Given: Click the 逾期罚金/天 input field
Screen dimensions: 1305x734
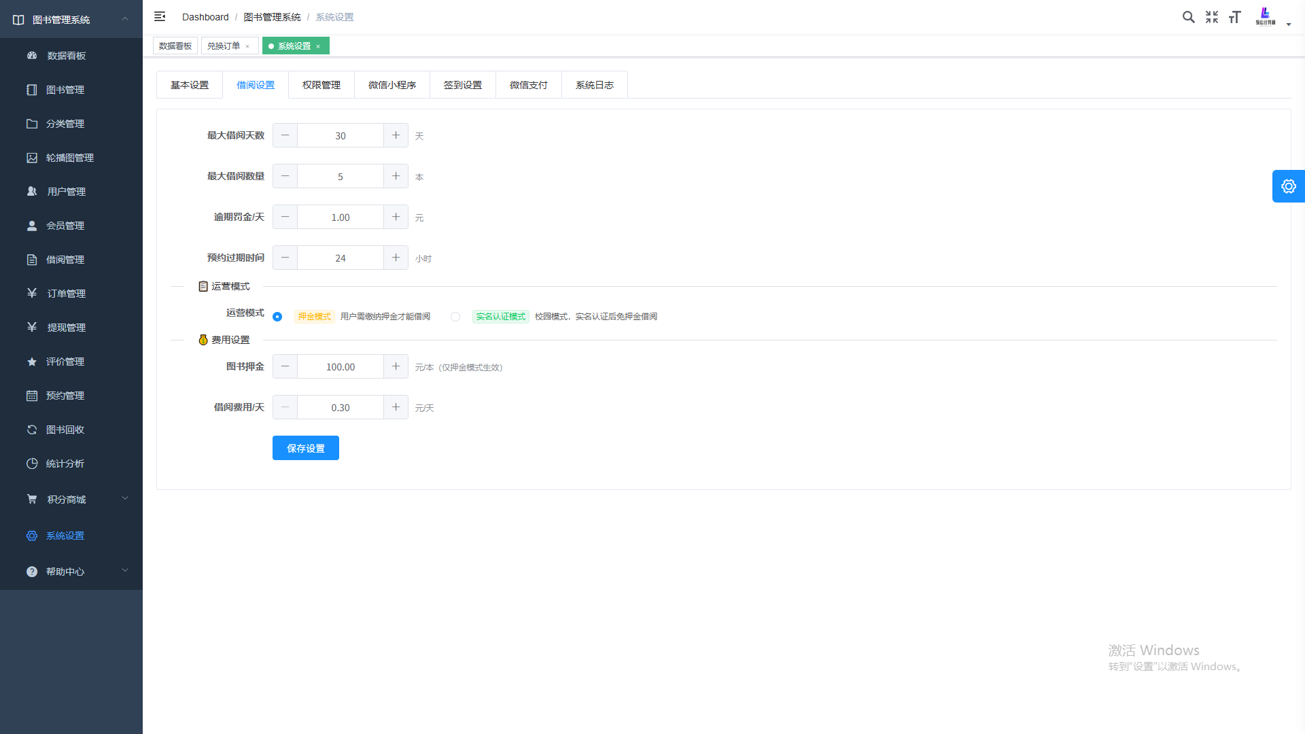Looking at the screenshot, I should [340, 217].
